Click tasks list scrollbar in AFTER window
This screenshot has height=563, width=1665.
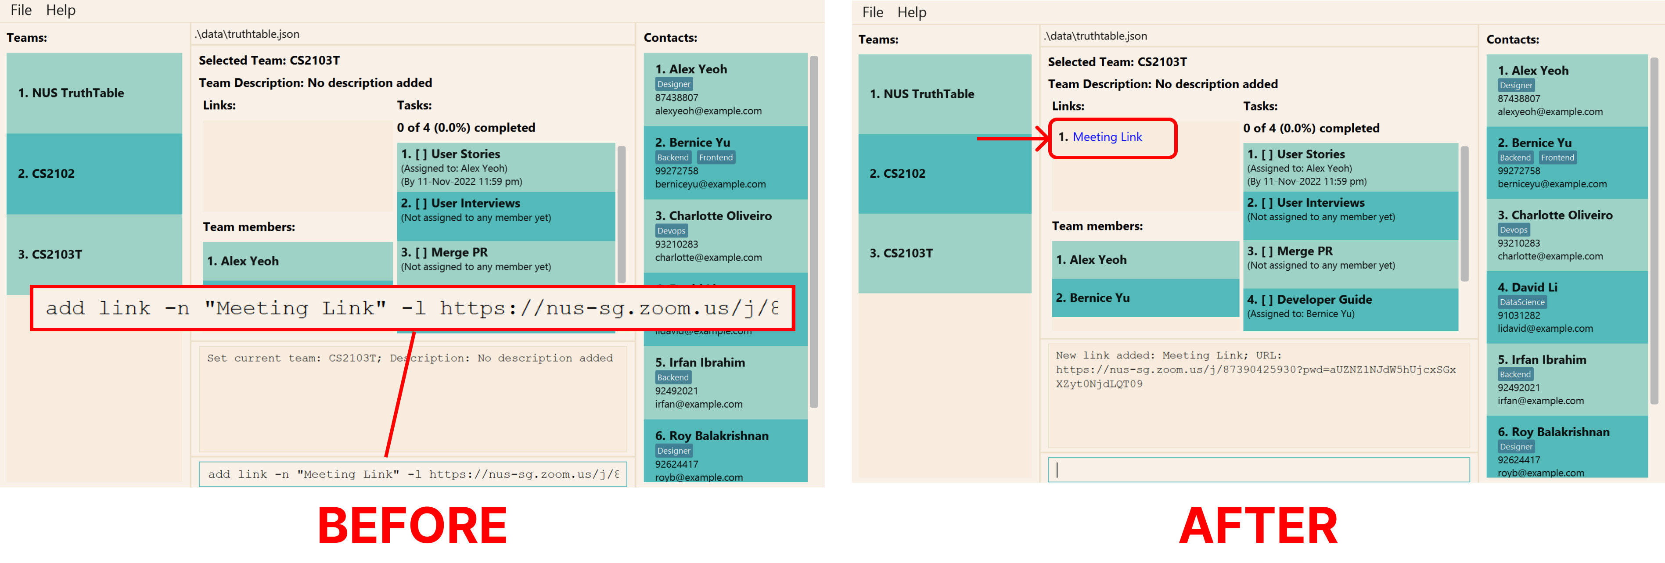coord(1464,213)
